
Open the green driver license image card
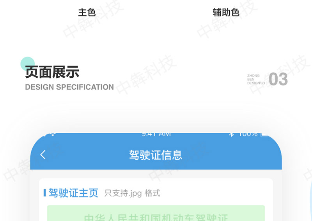pos(156,213)
